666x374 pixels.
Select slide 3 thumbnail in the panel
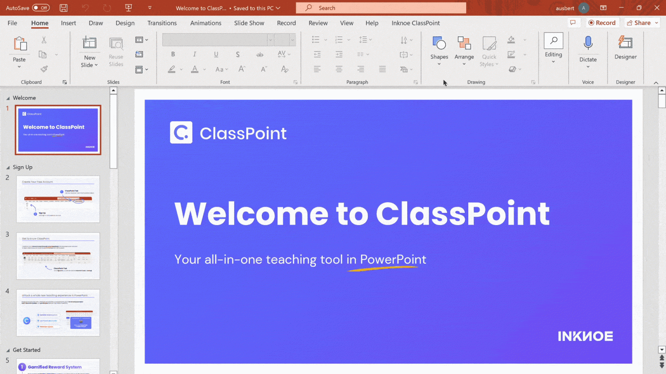click(x=58, y=256)
